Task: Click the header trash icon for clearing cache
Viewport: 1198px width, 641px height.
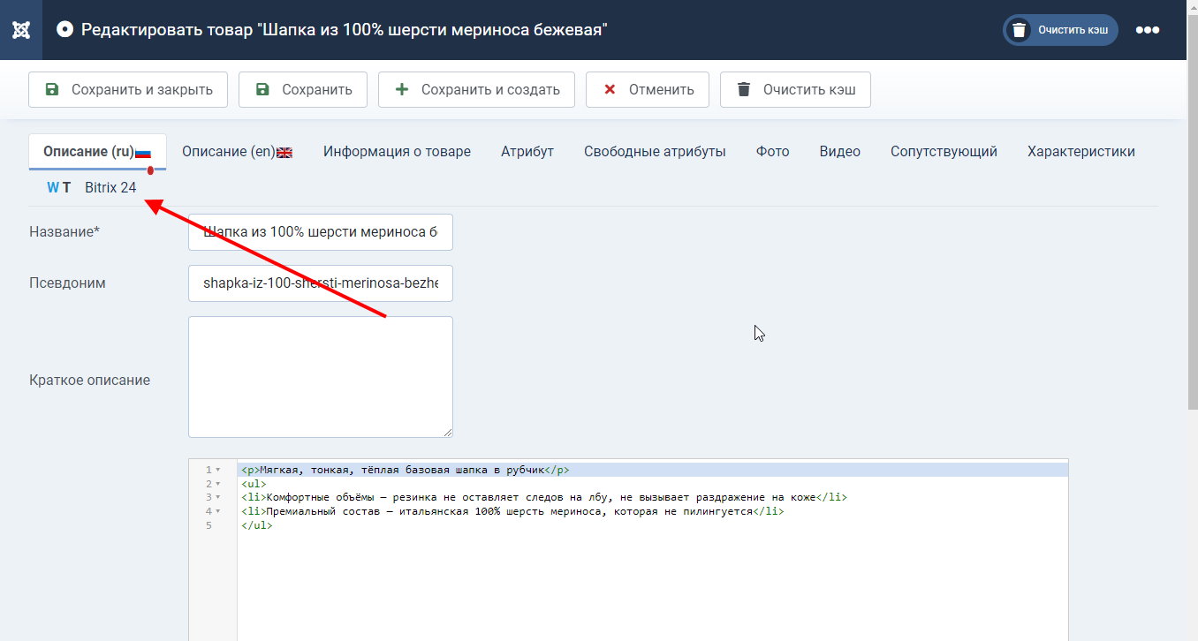Action: (1019, 30)
